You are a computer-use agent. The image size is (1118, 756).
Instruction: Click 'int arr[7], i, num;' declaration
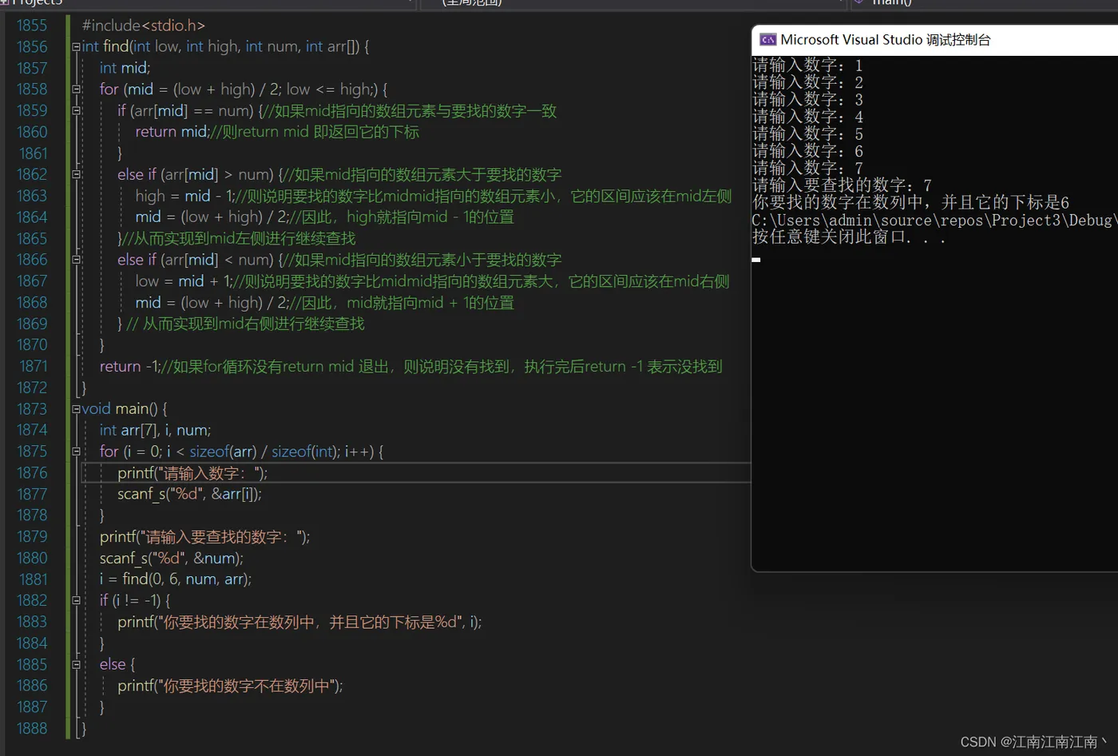[x=156, y=431]
